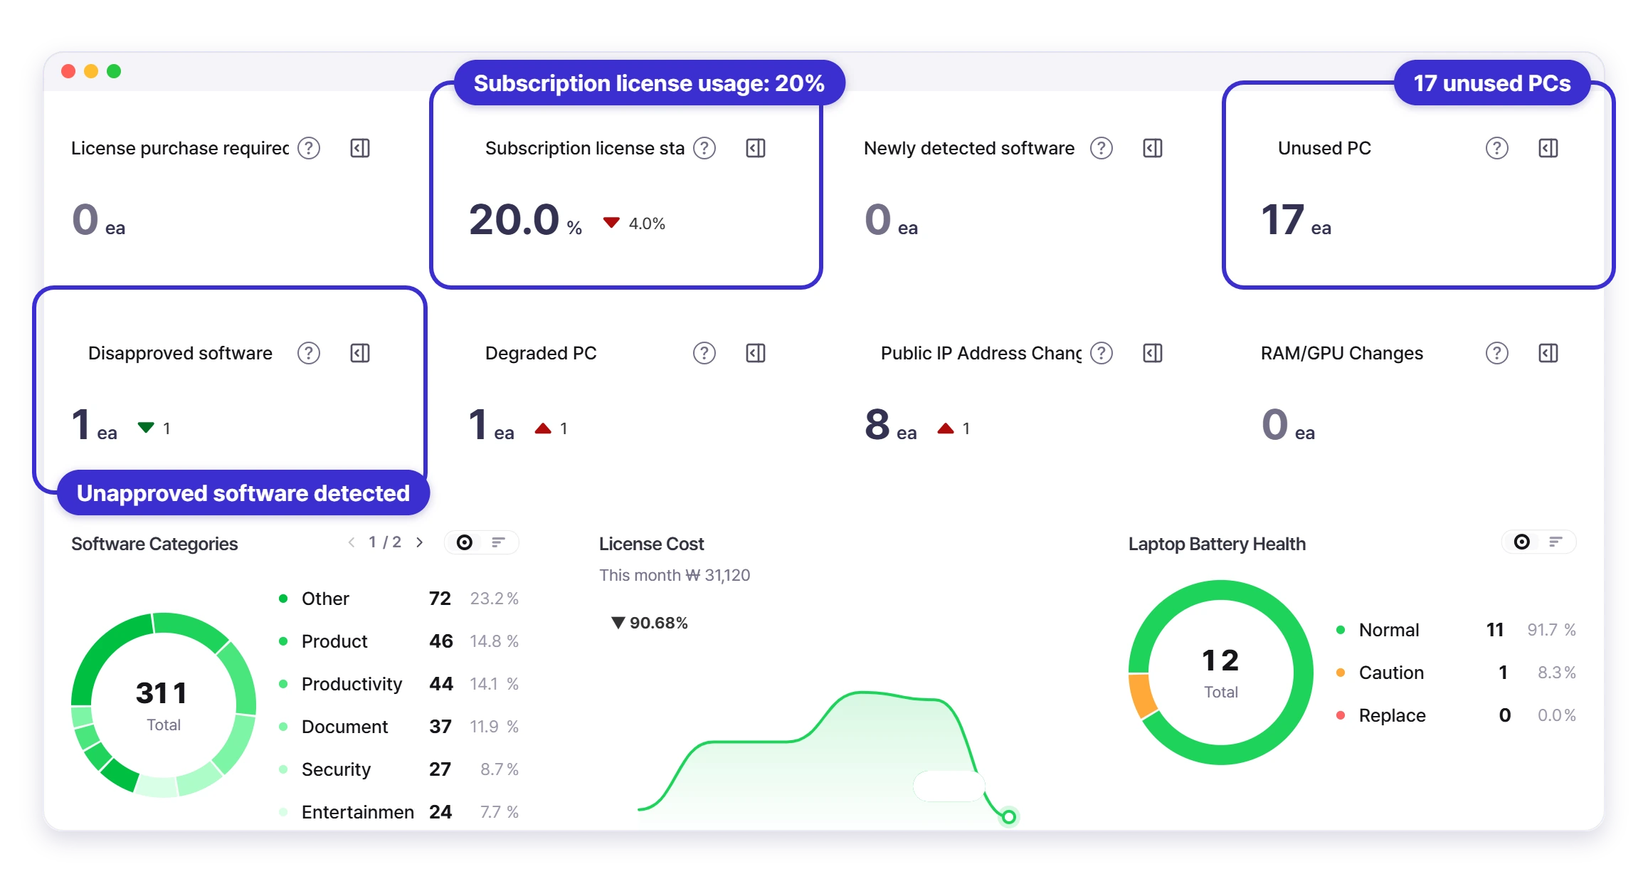Click the green macOS window zoom button
Image resolution: width=1648 pixels, height=874 pixels.
pyautogui.click(x=114, y=71)
